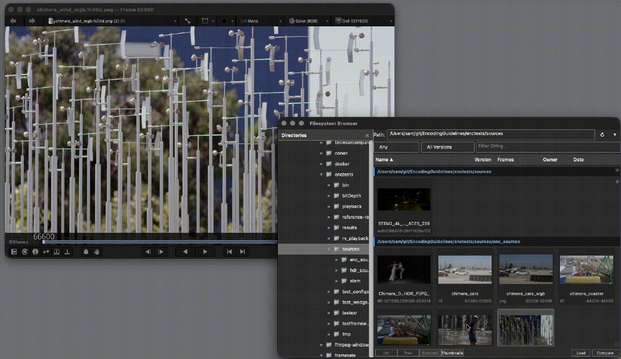
Task: Click the Filter String input field
Action: click(x=548, y=147)
